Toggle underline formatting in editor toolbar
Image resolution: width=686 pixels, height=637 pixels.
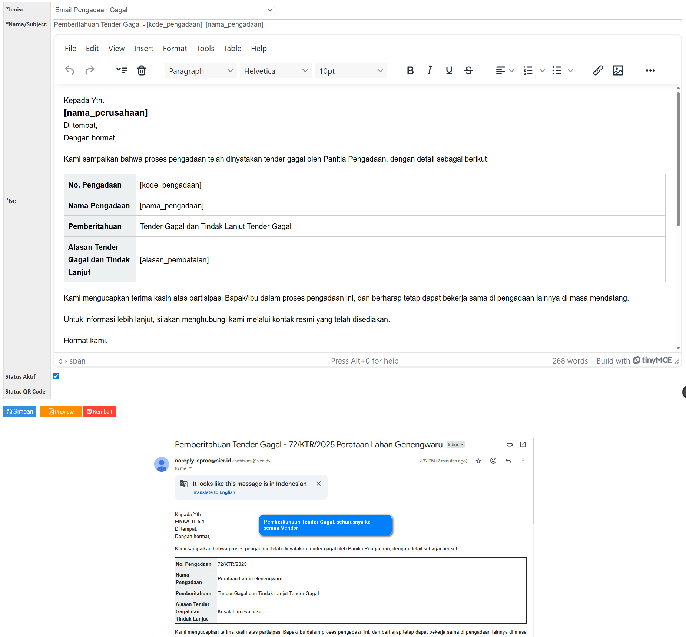tap(449, 70)
